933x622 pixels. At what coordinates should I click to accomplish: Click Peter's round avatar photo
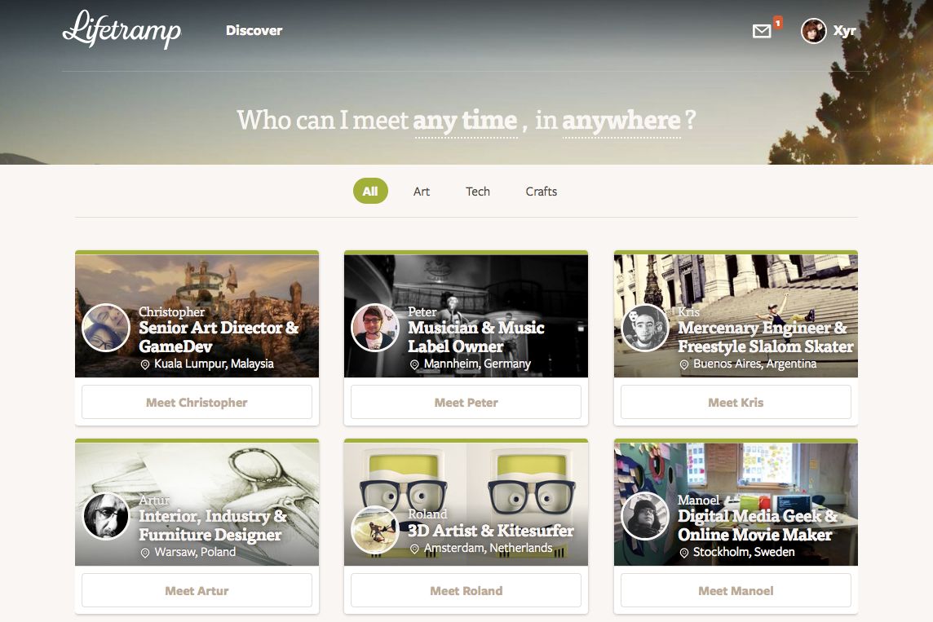tap(375, 328)
